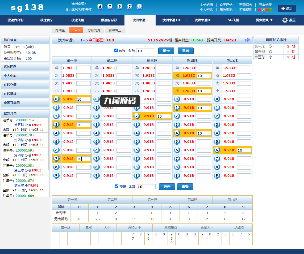Select ball number 5 in 第一球 column
Image resolution: width=304 pixels, height=254 pixels.
(56, 142)
